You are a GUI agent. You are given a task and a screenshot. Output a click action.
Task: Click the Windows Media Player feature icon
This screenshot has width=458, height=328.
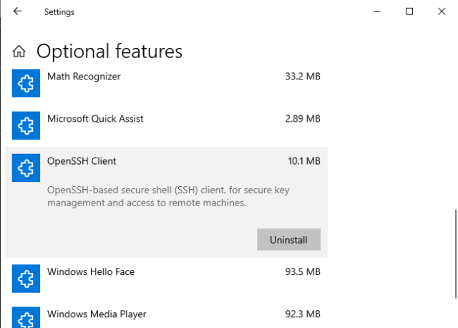[x=26, y=319]
